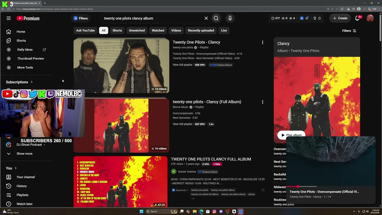
Task: Click the Ask YouTube chip
Action: point(85,30)
